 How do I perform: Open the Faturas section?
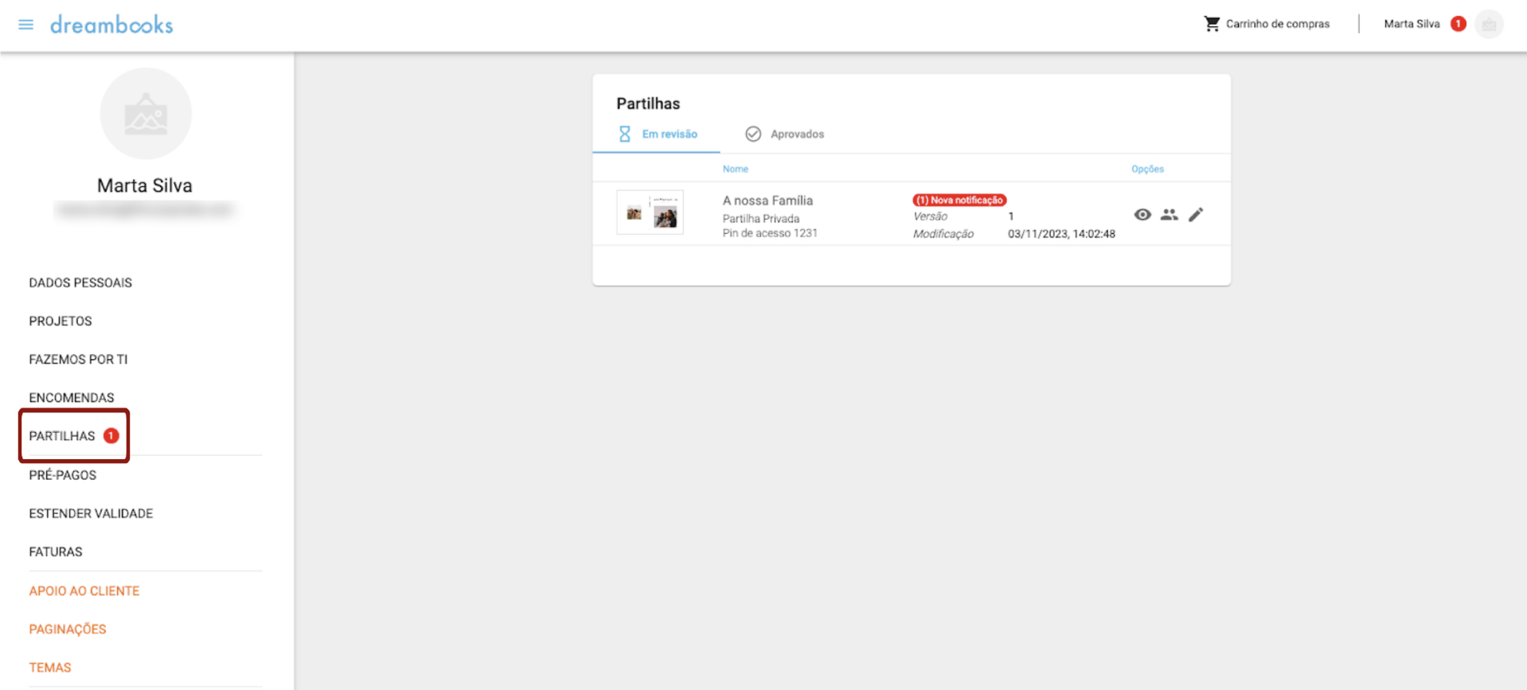click(56, 552)
